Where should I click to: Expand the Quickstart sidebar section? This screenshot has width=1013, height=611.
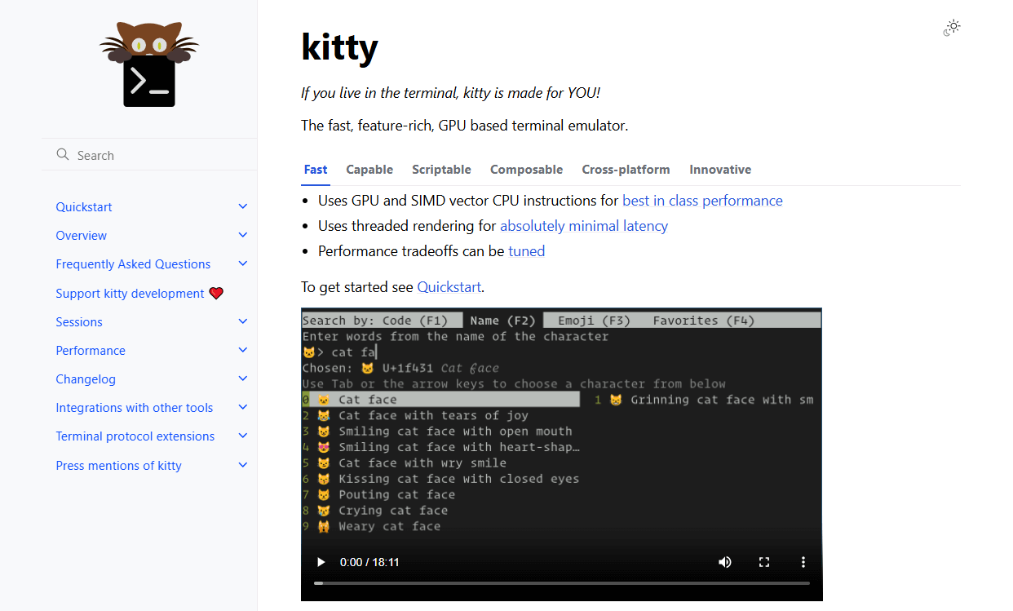point(242,206)
